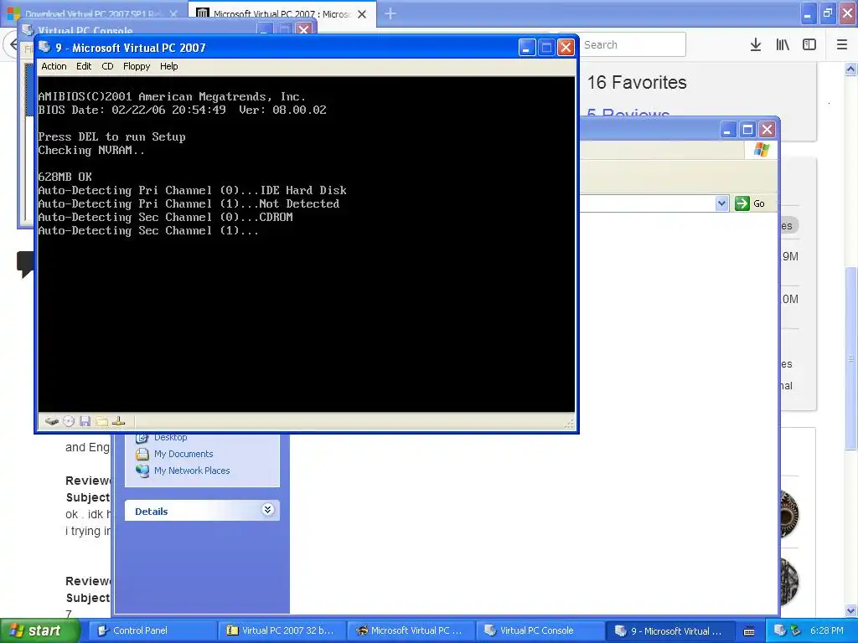Click the Virtual PC system tray icon

pyautogui.click(x=779, y=630)
